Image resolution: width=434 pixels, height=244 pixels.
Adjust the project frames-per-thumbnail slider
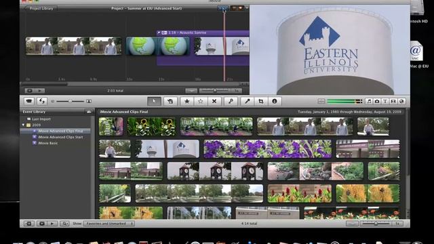[x=214, y=90]
